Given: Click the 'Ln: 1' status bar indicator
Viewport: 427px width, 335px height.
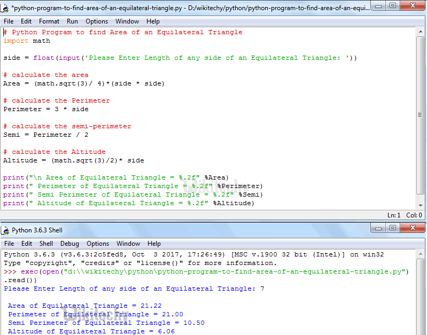Looking at the screenshot, I should 394,215.
